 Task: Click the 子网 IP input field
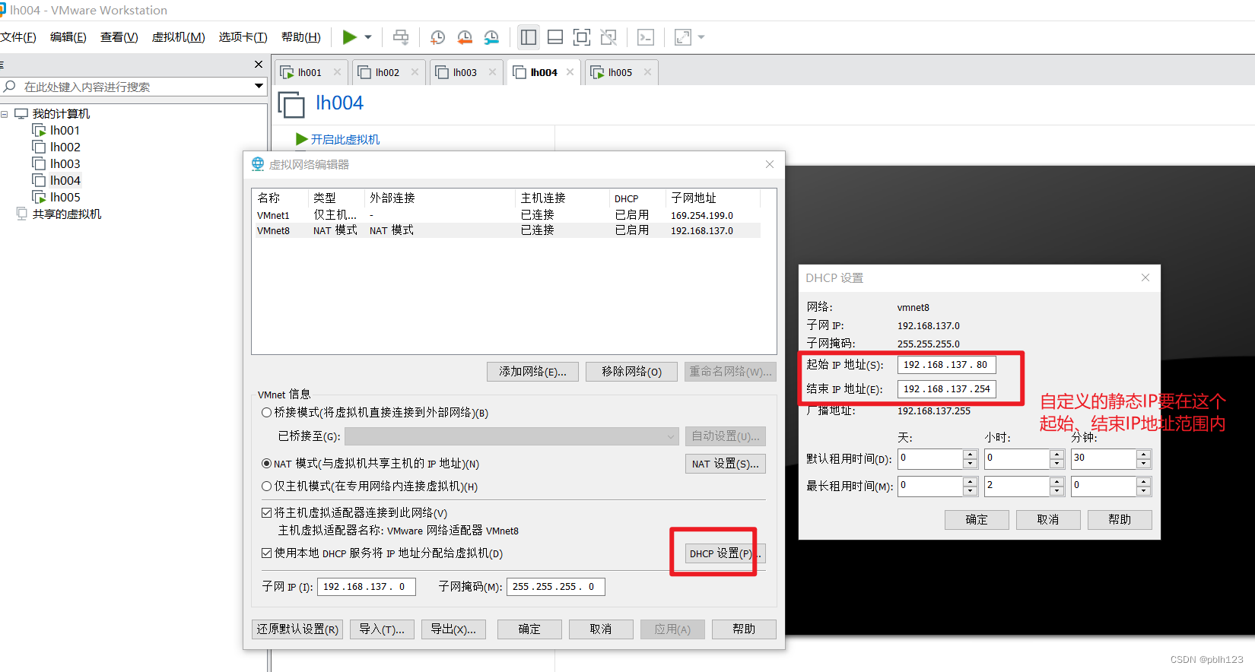367,587
